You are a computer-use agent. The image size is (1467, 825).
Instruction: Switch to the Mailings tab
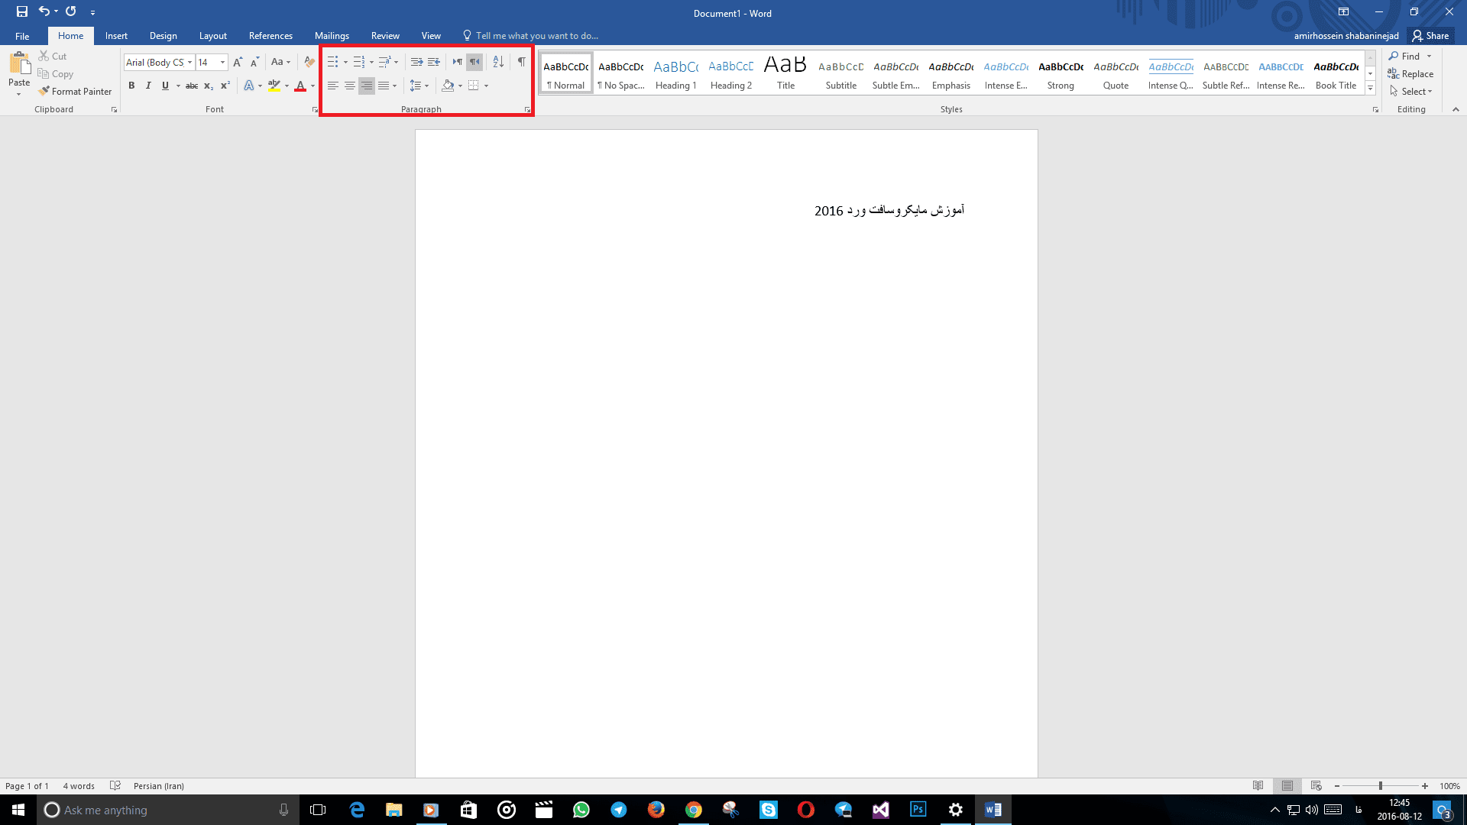tap(332, 36)
